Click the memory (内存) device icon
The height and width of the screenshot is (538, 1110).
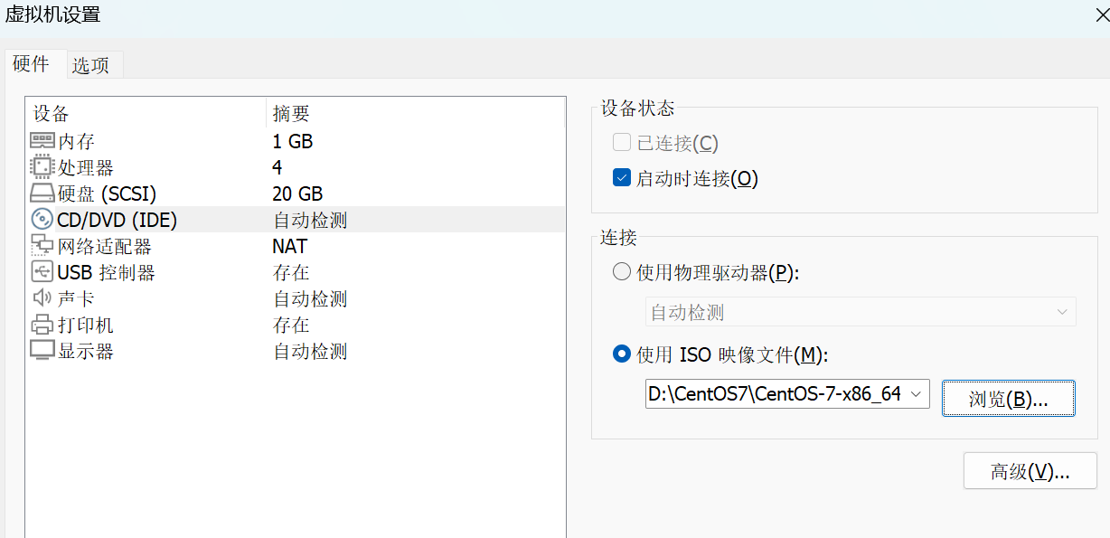coord(42,141)
